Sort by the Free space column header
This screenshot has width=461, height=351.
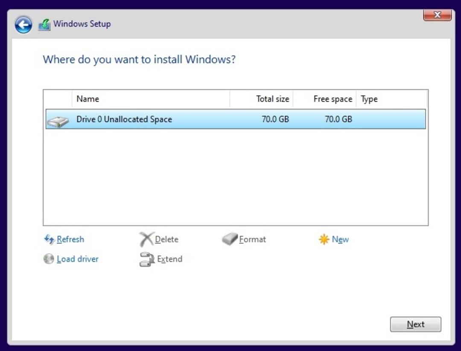tap(324, 99)
